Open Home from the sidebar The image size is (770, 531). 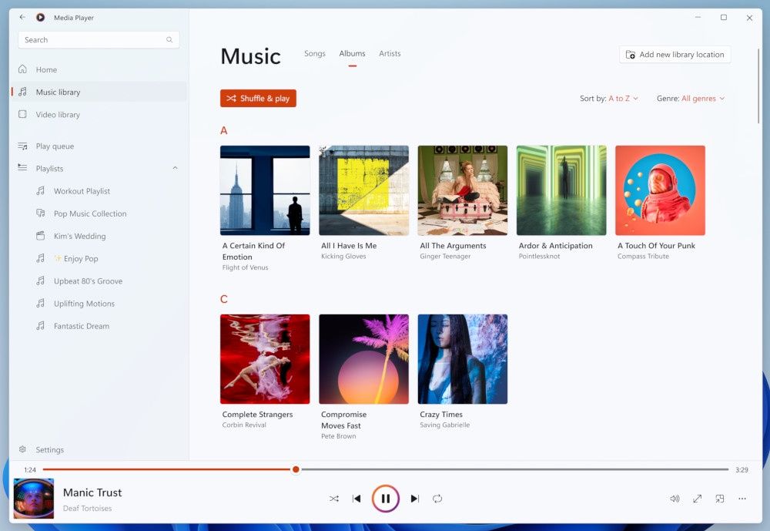(99, 69)
